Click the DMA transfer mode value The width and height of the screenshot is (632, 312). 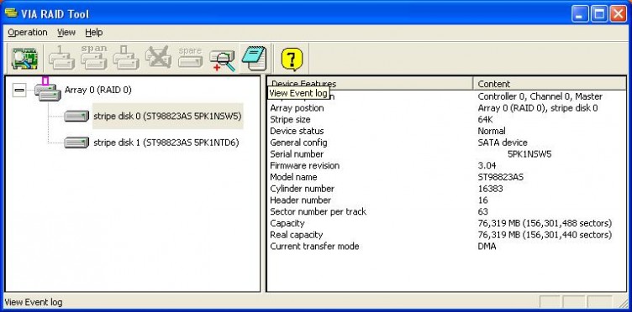(487, 247)
